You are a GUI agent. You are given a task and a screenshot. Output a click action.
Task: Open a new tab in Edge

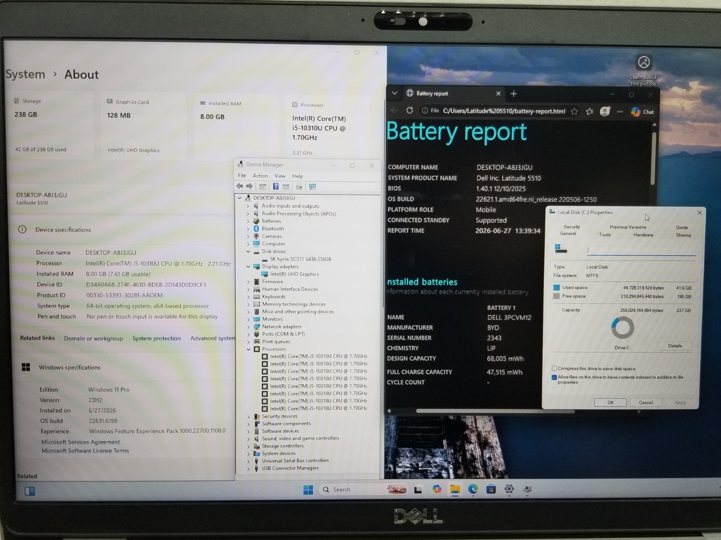514,94
